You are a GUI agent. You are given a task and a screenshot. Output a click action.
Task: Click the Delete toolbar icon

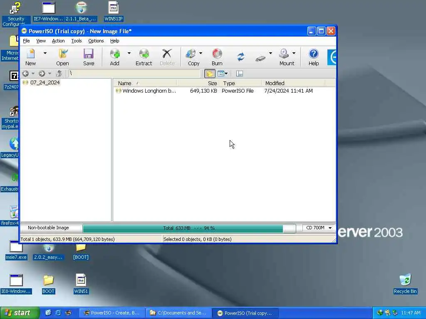coord(167,57)
